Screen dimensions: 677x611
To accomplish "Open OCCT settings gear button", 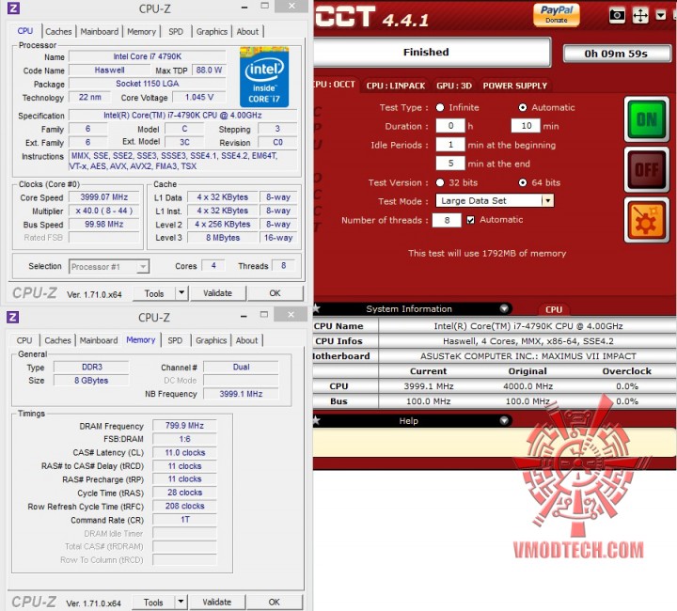I will (646, 220).
